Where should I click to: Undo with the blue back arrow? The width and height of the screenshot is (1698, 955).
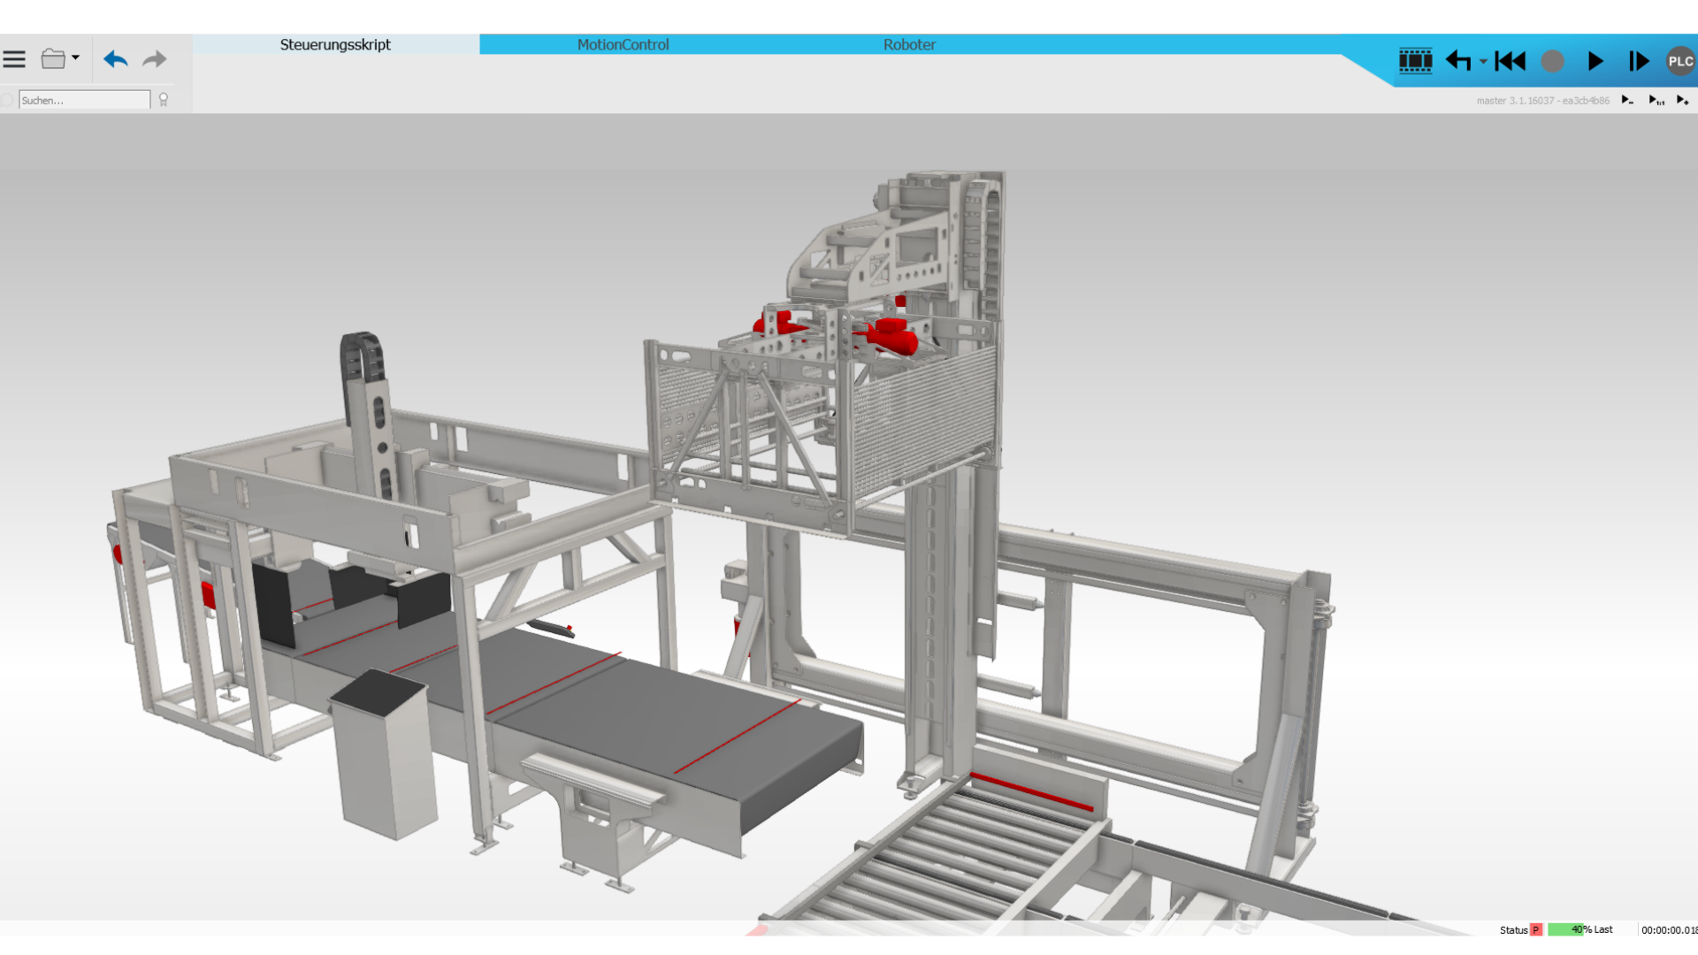[116, 59]
